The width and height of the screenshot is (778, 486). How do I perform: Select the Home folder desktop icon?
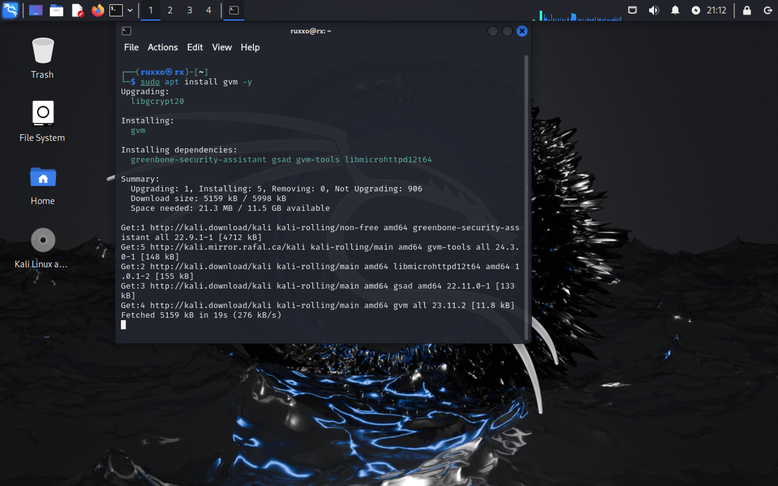43,186
